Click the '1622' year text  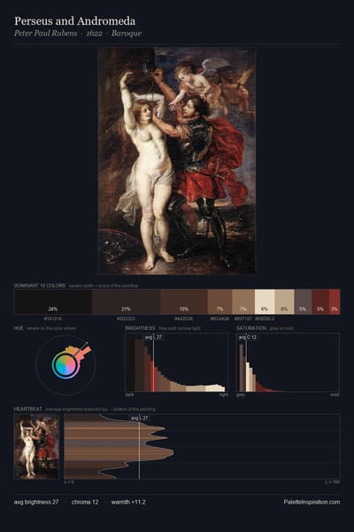(94, 34)
